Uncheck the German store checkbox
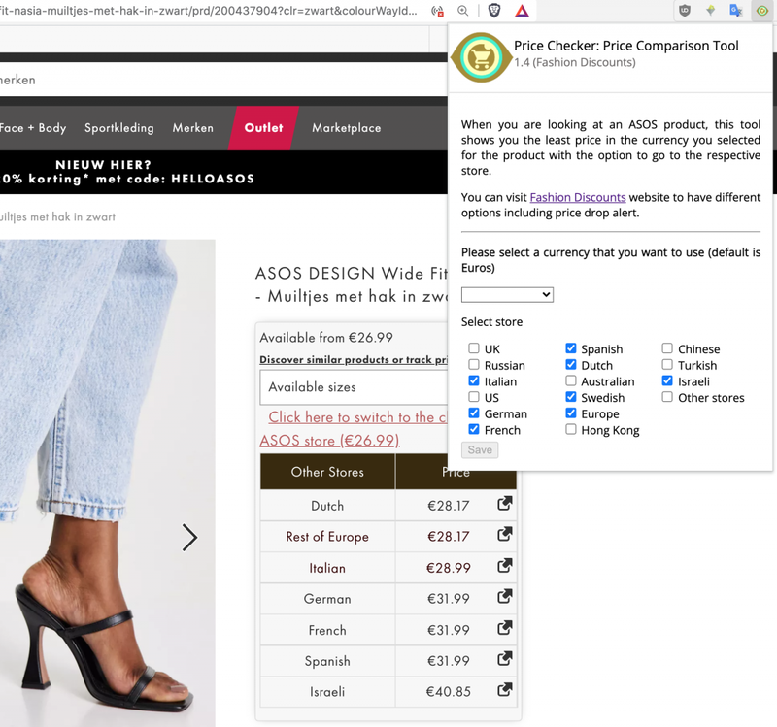 474,413
